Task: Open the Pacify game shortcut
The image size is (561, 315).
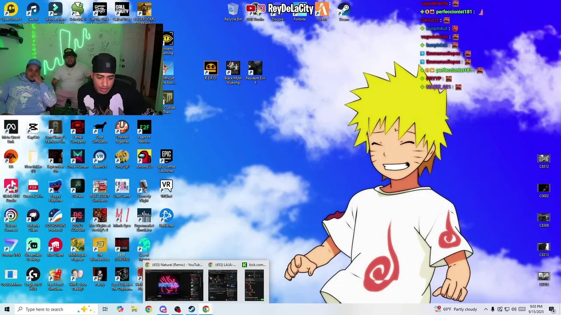Action: (x=100, y=277)
